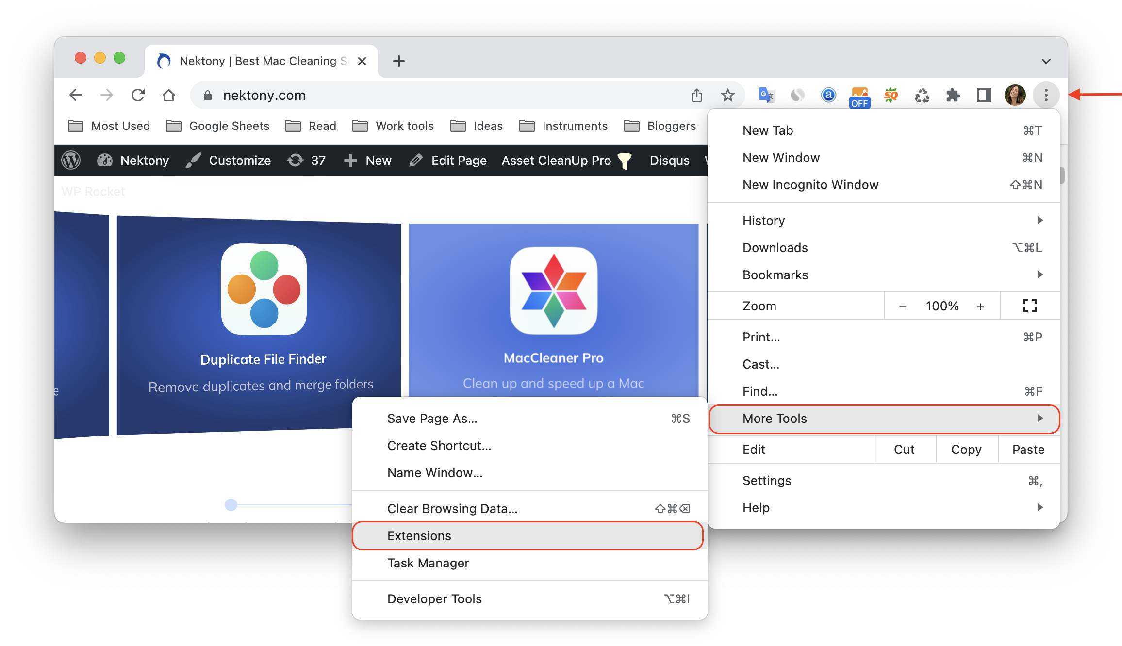The height and width of the screenshot is (646, 1122).
Task: Click the recycle arrows extension icon
Action: (922, 95)
